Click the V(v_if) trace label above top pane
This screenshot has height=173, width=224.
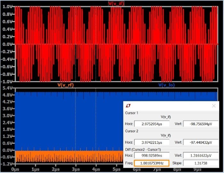(x=116, y=4)
